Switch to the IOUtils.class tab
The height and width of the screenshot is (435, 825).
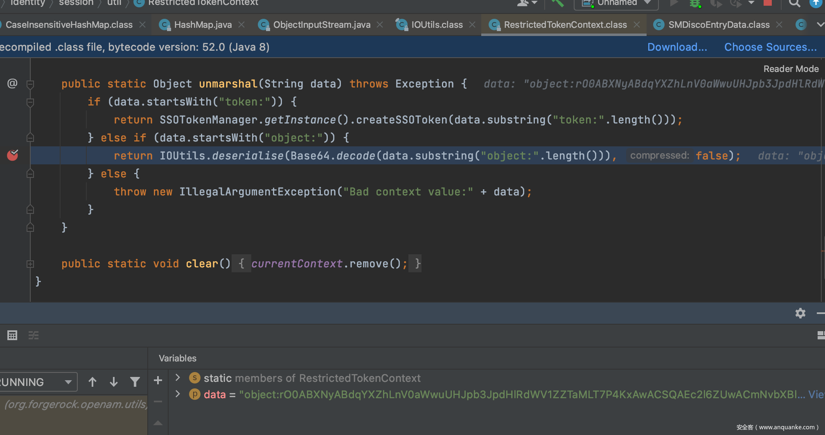pos(437,25)
